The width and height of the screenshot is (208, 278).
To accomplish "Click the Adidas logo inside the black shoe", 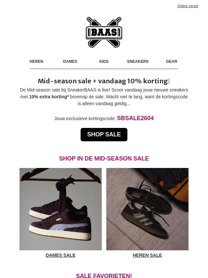I will coord(136,197).
